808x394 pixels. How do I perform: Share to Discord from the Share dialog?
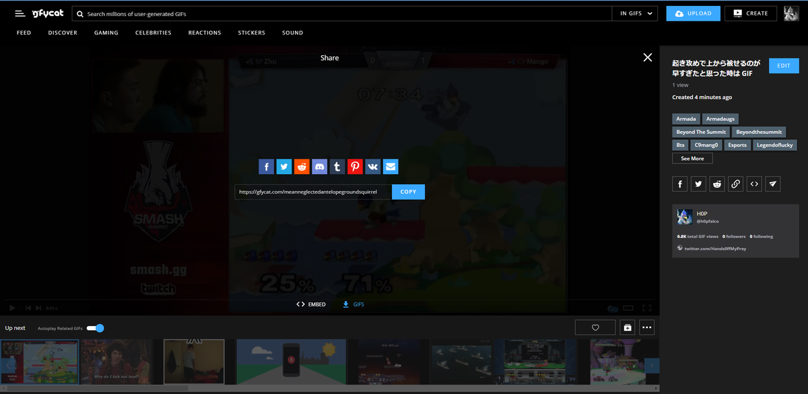tap(320, 167)
